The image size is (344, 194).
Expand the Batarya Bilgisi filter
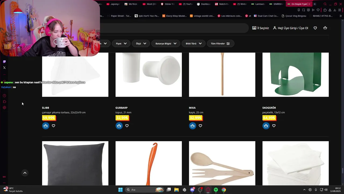[166, 44]
